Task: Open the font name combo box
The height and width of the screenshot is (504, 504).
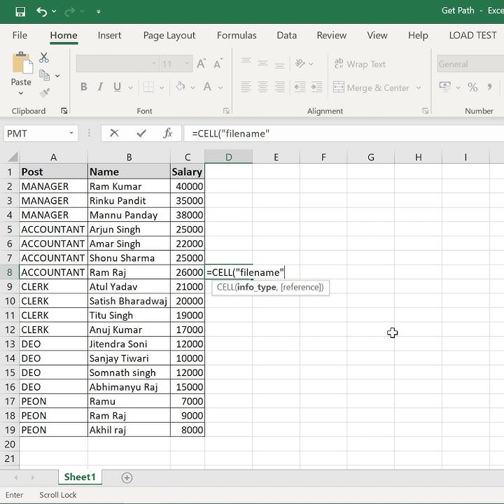Action: pos(117,64)
